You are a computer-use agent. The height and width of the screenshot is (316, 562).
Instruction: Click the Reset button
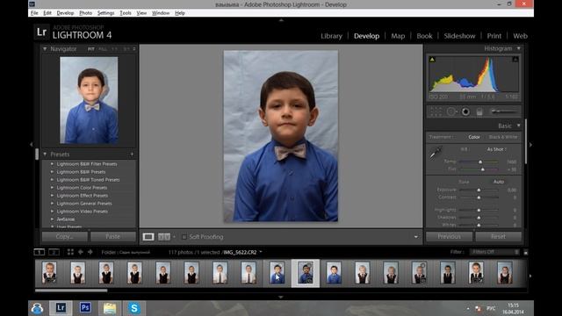coord(498,236)
